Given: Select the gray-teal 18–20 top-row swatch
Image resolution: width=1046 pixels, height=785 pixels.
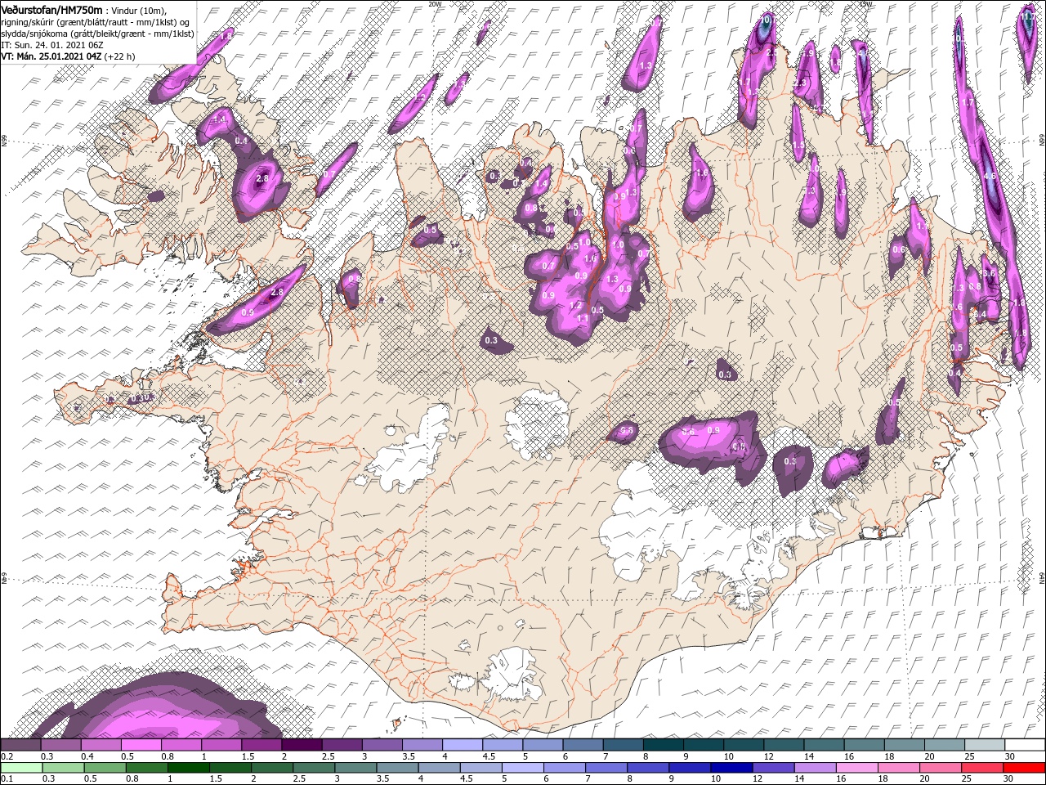Looking at the screenshot, I should click(905, 745).
